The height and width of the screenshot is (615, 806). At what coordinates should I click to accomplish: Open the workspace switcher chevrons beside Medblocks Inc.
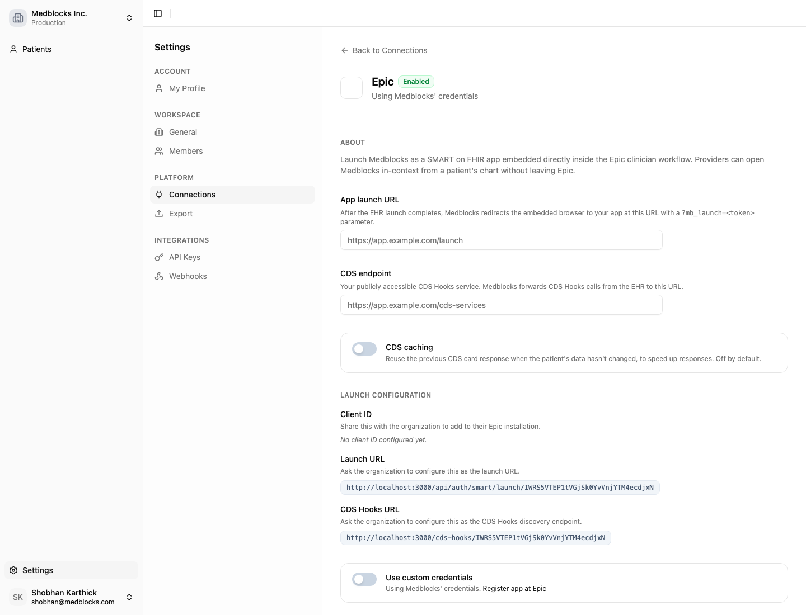(x=129, y=18)
